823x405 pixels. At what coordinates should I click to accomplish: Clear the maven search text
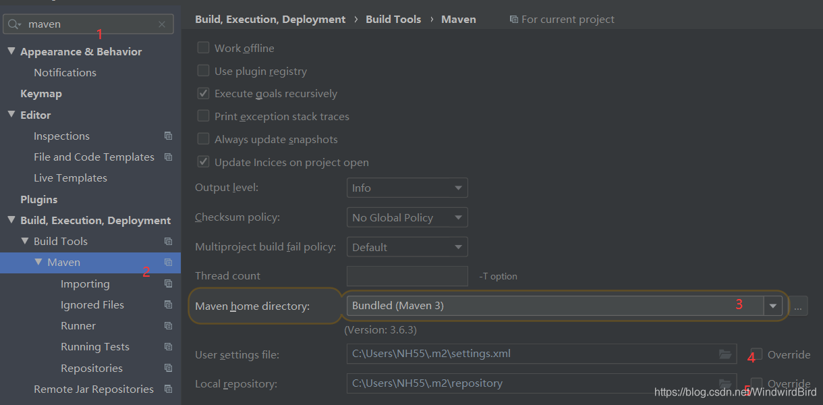click(162, 24)
